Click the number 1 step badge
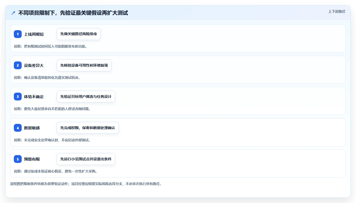 click(x=18, y=34)
